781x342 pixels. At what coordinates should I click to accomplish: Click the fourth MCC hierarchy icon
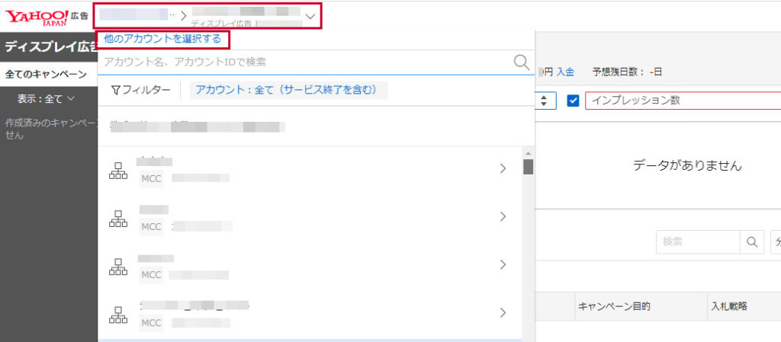tap(118, 313)
